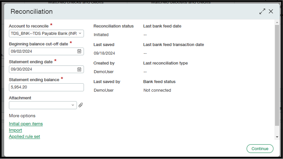Open the Applied rule set link
The image size is (283, 159).
(24, 136)
